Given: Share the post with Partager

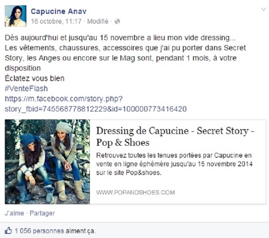Looking at the screenshot, I should pyautogui.click(x=42, y=213).
